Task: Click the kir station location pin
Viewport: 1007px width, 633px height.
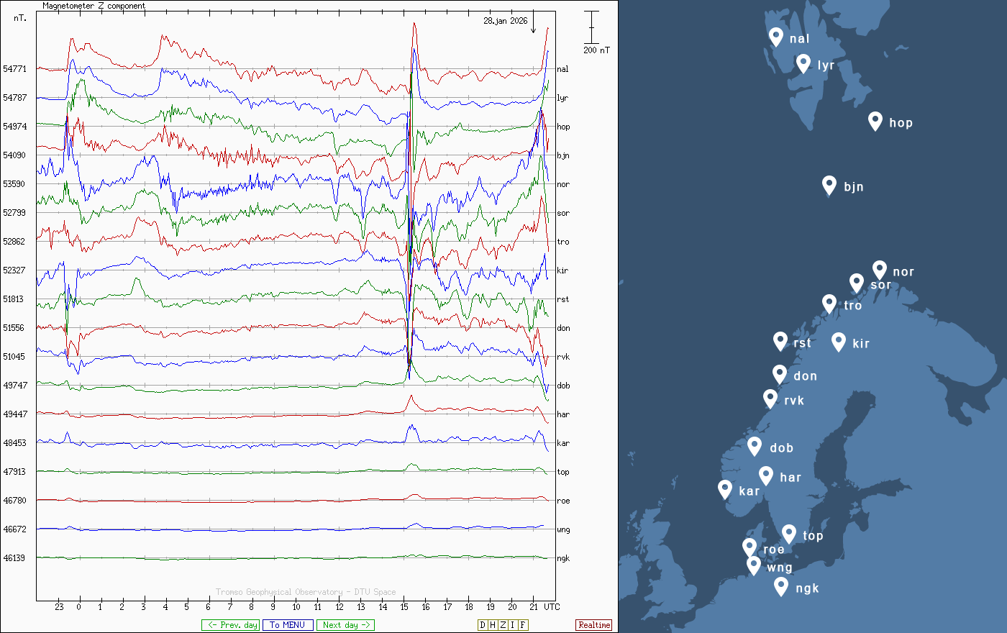Action: (x=838, y=341)
